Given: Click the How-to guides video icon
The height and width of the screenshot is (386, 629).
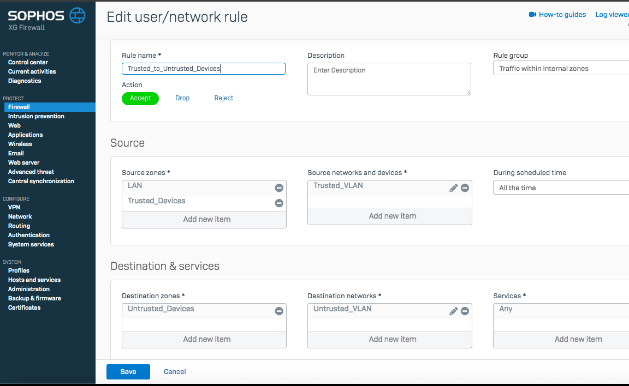Looking at the screenshot, I should [x=532, y=15].
